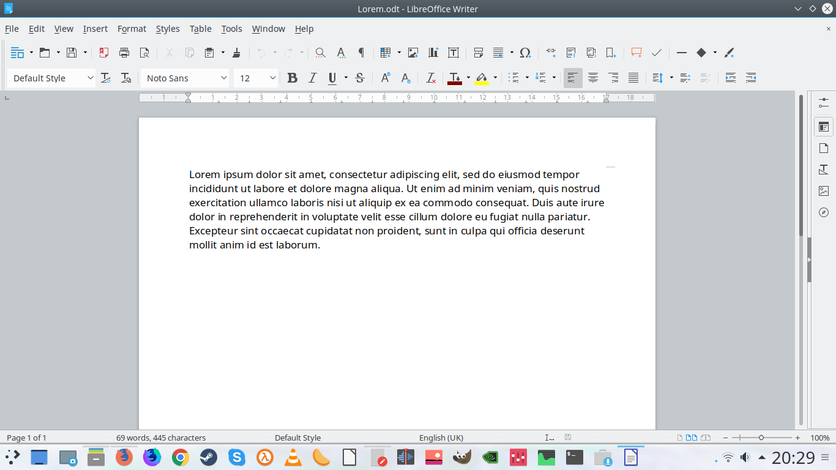Expand the Noto Sans font name dropdown
The image size is (836, 470).
tap(223, 78)
